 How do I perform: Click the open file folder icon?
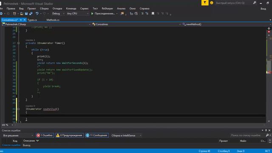[x=22, y=14]
